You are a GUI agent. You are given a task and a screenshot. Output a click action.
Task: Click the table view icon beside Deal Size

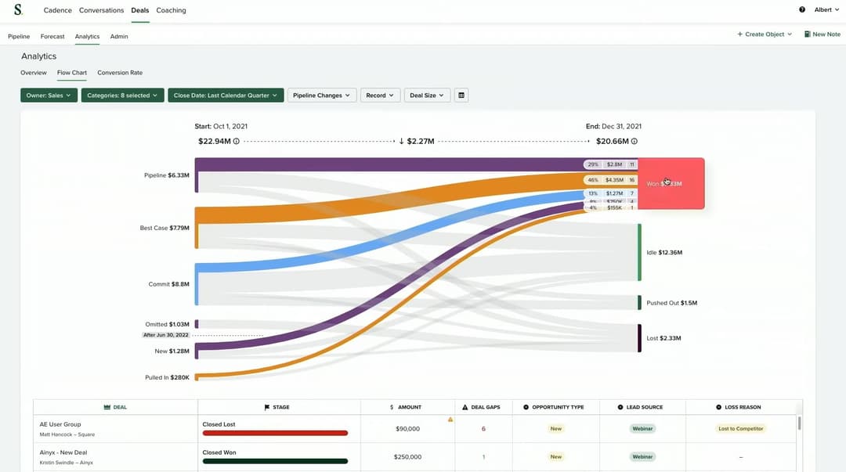click(x=461, y=95)
